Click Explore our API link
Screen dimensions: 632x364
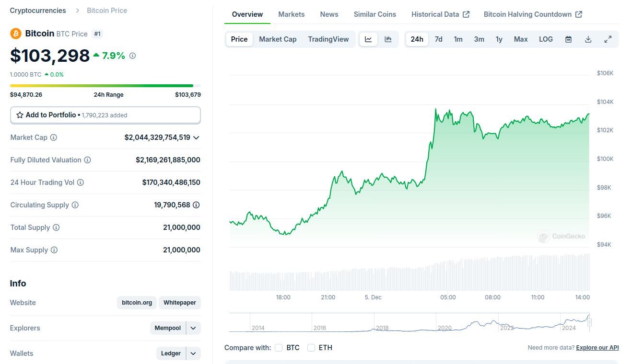coord(597,348)
